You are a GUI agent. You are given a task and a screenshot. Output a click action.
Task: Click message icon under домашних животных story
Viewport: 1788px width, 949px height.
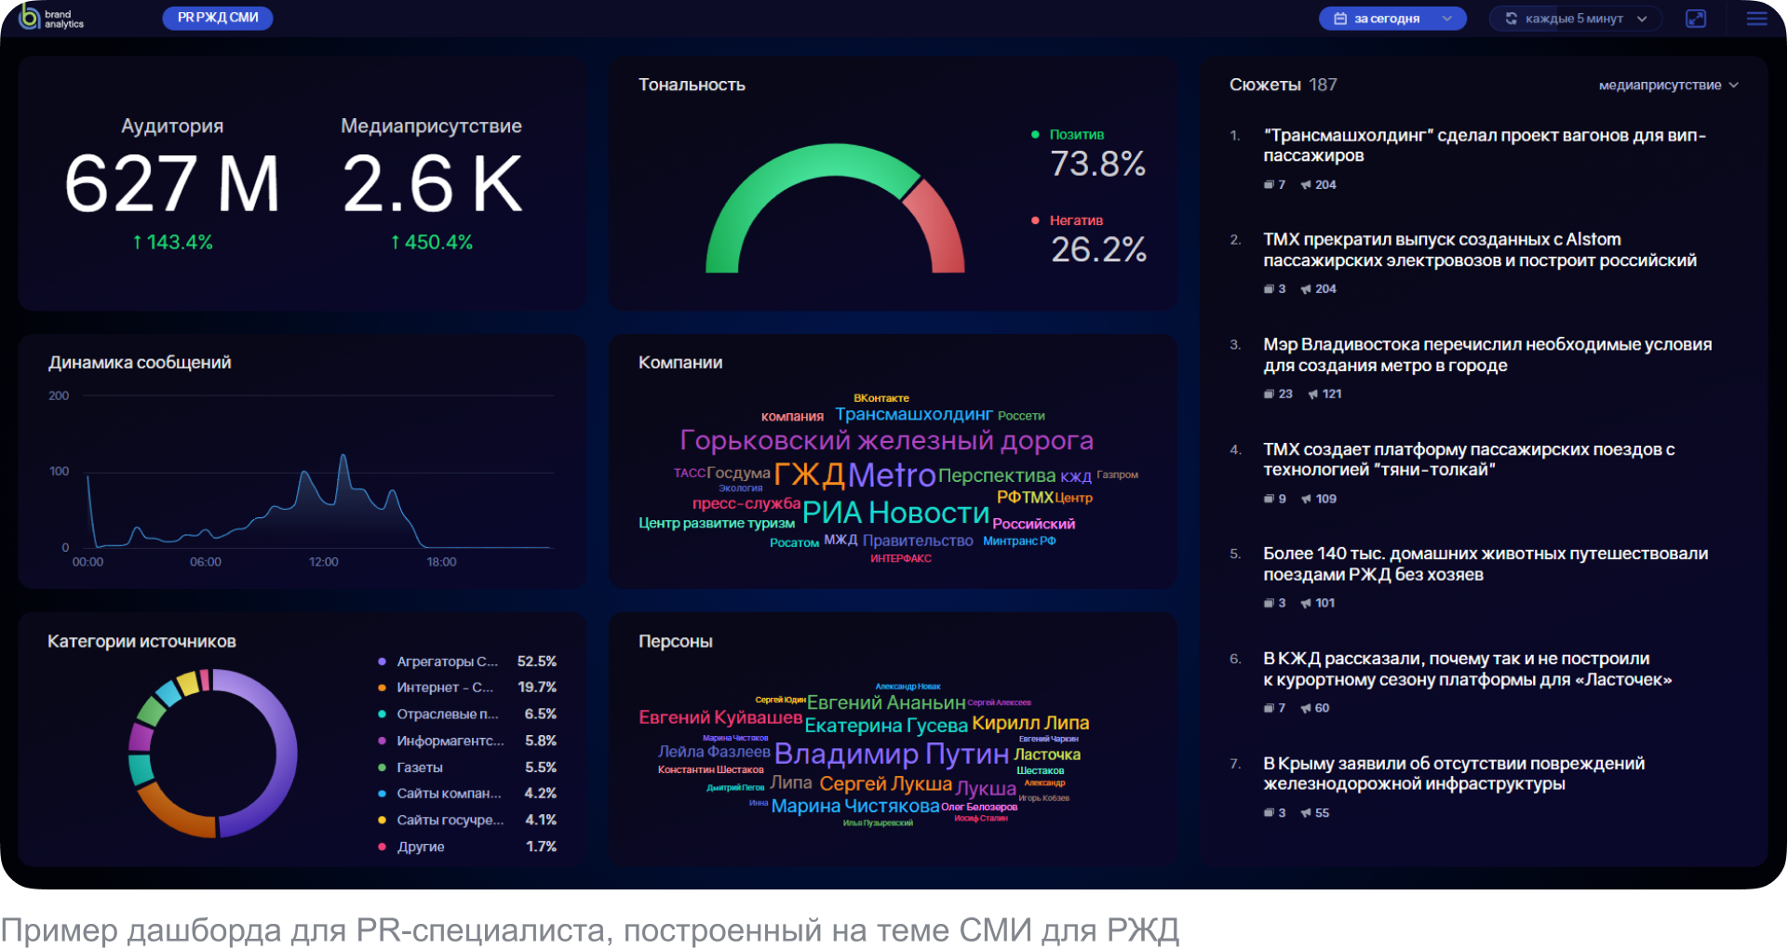(1269, 604)
